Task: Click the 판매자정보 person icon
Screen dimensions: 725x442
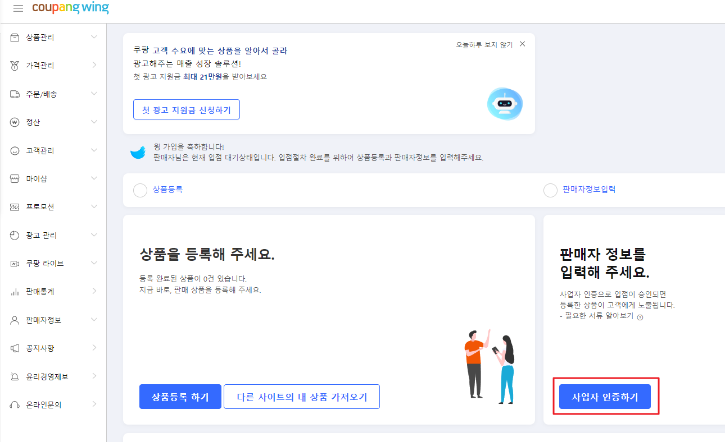Action: [15, 320]
